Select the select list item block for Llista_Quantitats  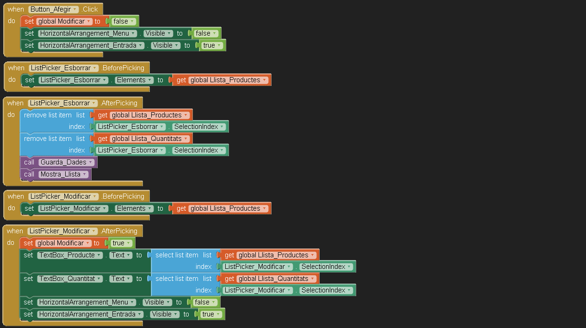(x=177, y=279)
